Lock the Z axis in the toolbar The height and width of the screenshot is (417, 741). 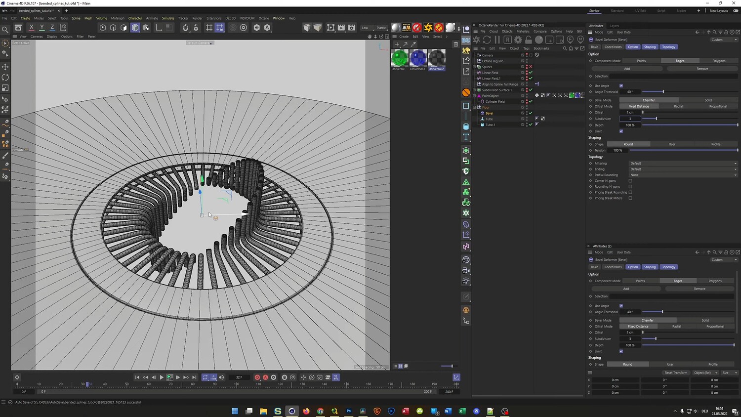click(x=52, y=28)
